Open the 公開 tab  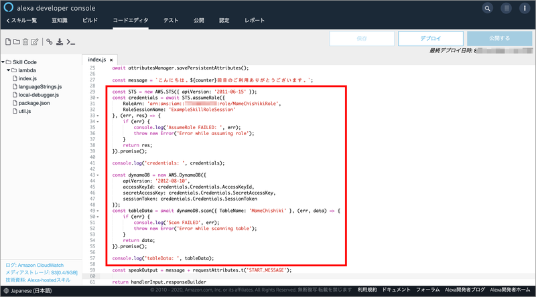point(199,21)
